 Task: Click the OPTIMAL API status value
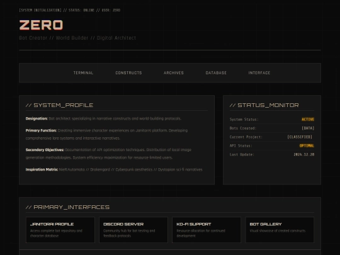pyautogui.click(x=307, y=145)
